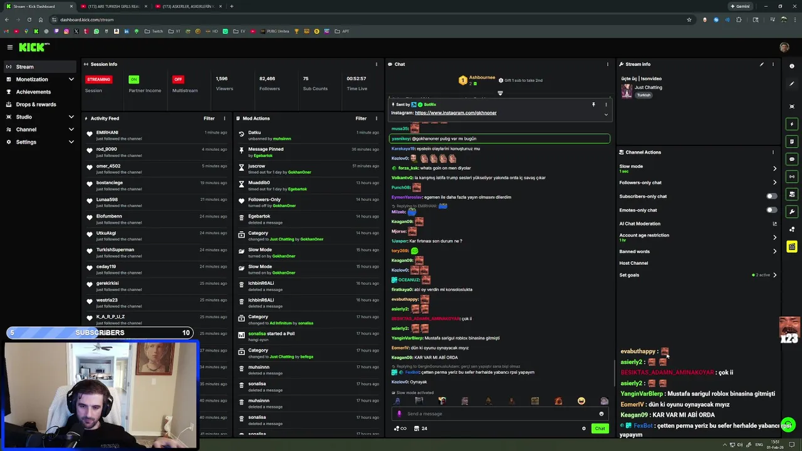
Task: Click the wrench icon in right rail
Action: 792,212
